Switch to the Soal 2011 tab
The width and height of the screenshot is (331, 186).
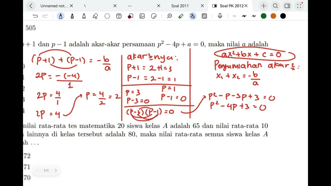pyautogui.click(x=180, y=6)
